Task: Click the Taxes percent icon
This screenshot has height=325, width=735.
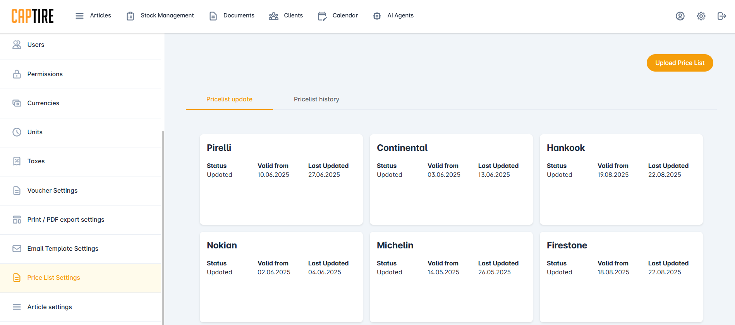Action: tap(17, 161)
